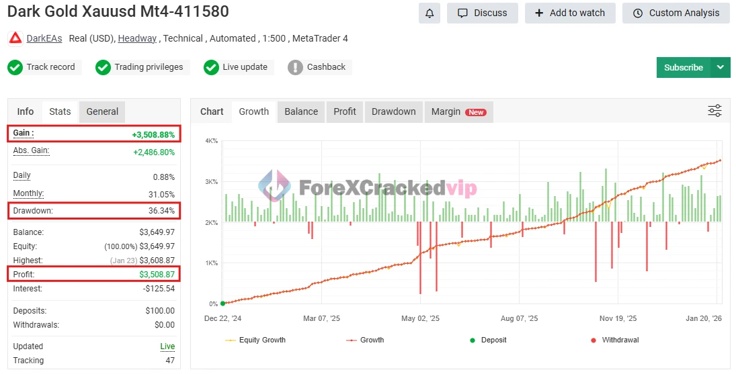The width and height of the screenshot is (736, 374).
Task: Click the Track record green checkmark icon
Action: [x=15, y=67]
